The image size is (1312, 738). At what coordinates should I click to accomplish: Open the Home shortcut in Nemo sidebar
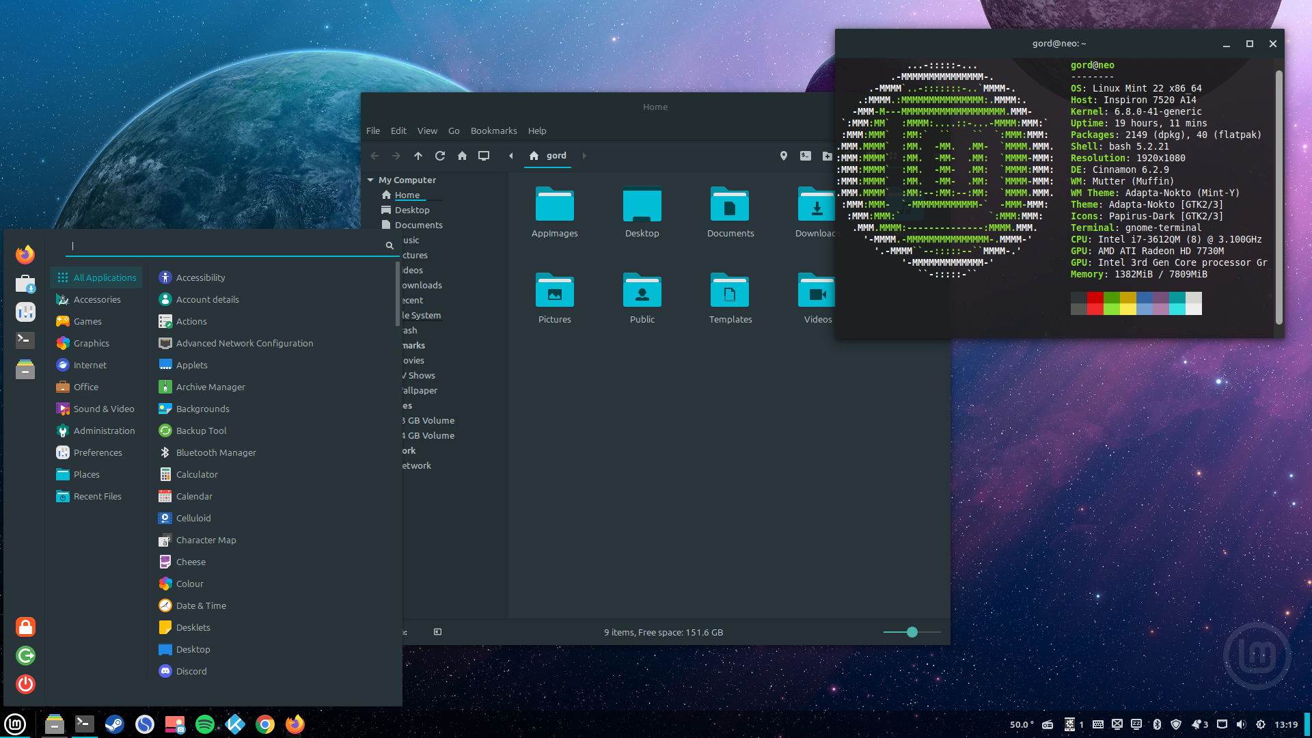(407, 195)
